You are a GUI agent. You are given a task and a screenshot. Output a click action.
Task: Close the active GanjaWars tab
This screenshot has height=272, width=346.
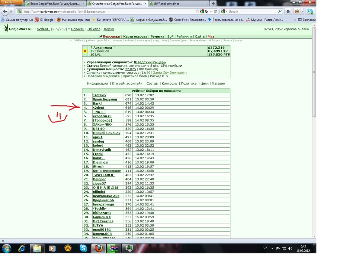point(145,3)
